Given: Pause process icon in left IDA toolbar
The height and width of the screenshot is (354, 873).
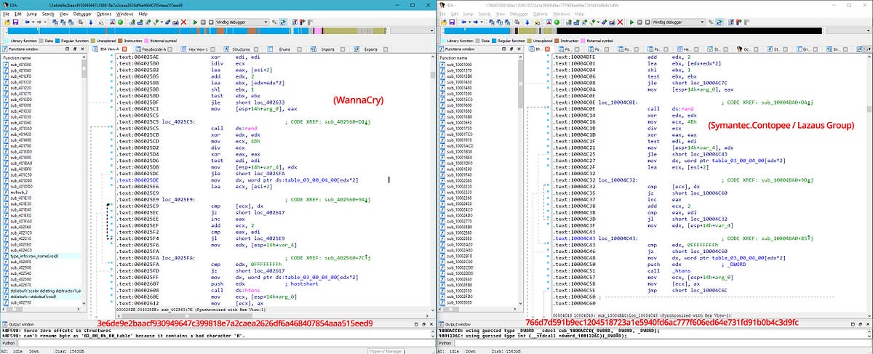Looking at the screenshot, I should 203,23.
